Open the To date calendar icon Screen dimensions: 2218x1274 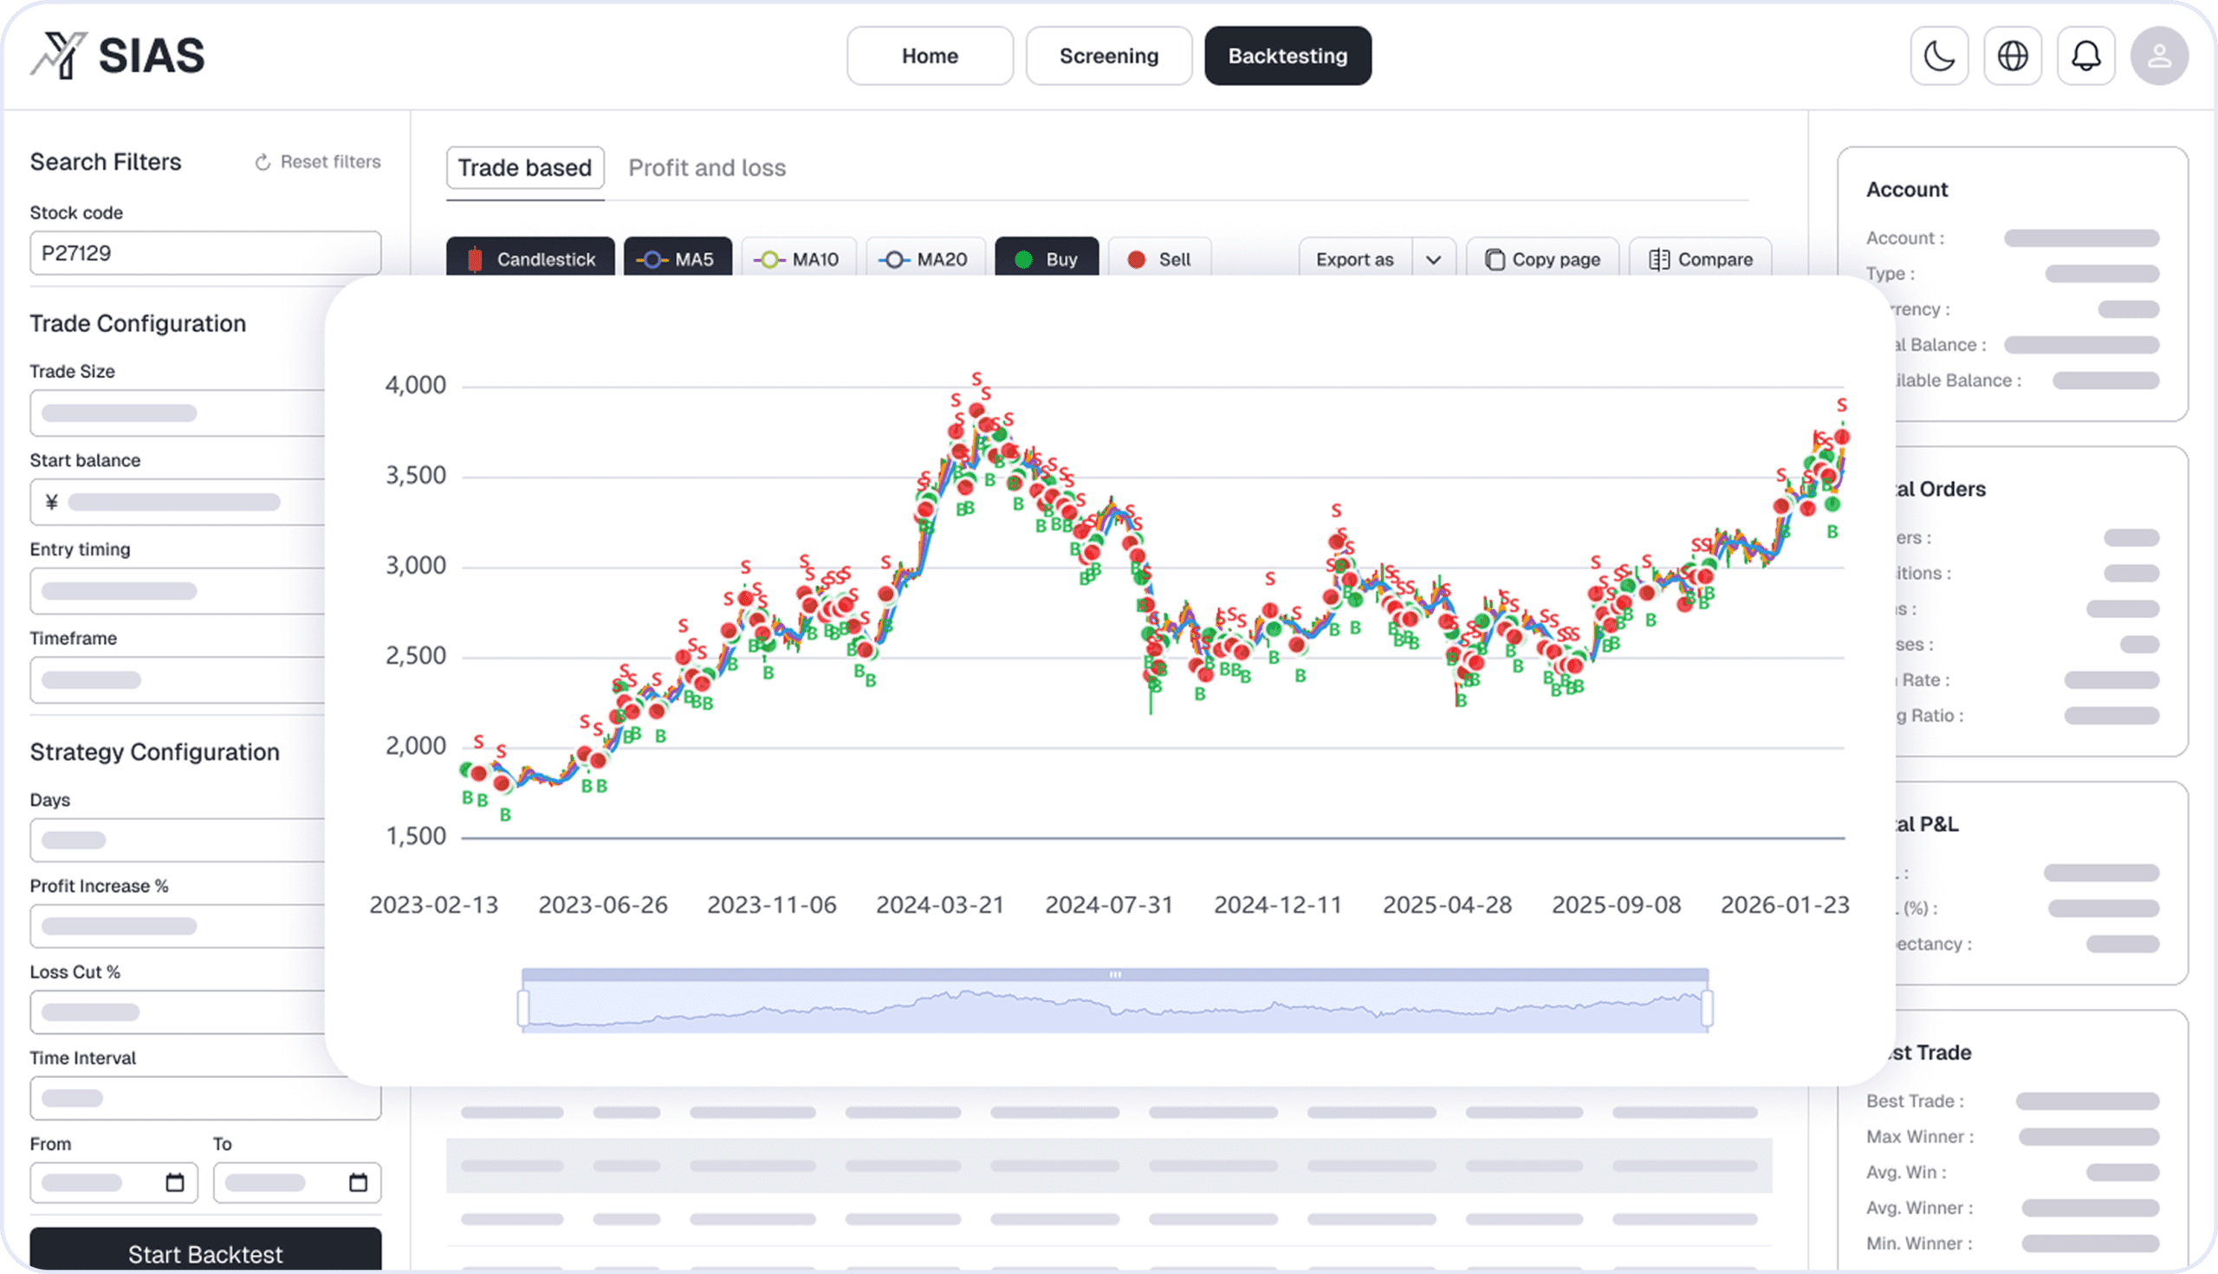pyautogui.click(x=358, y=1183)
